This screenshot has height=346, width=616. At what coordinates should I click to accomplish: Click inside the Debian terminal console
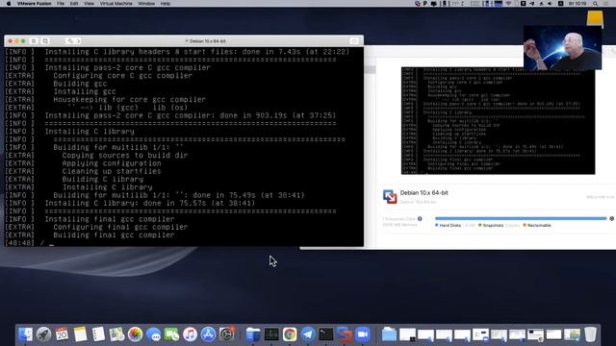click(x=184, y=147)
